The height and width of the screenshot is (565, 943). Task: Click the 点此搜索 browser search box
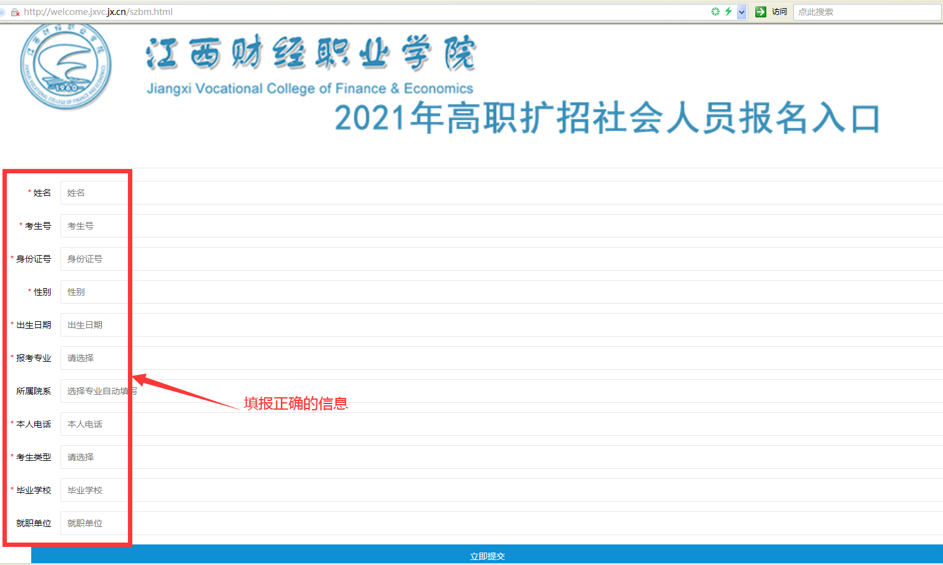pyautogui.click(x=866, y=12)
